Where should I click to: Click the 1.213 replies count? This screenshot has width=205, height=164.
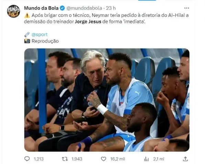(x=39, y=159)
